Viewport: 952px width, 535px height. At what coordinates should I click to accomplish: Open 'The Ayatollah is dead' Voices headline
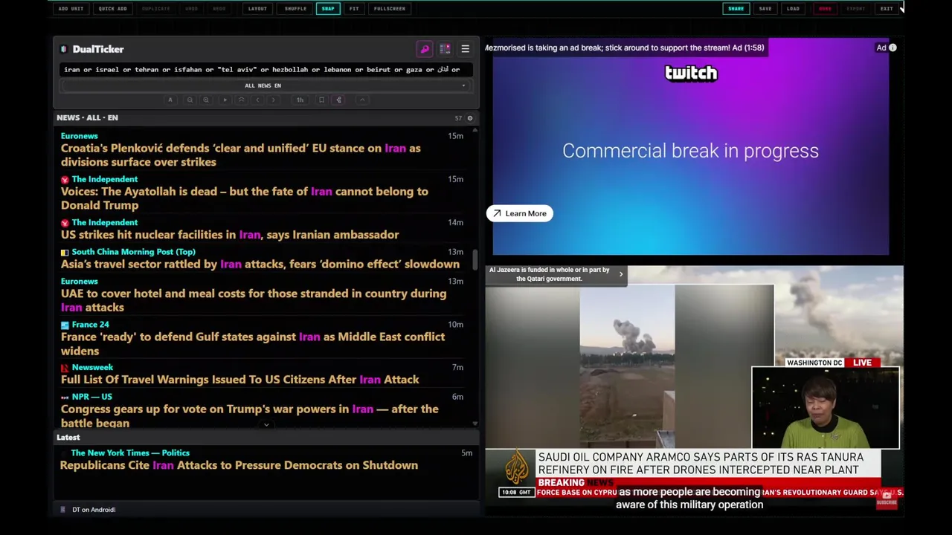(x=245, y=198)
